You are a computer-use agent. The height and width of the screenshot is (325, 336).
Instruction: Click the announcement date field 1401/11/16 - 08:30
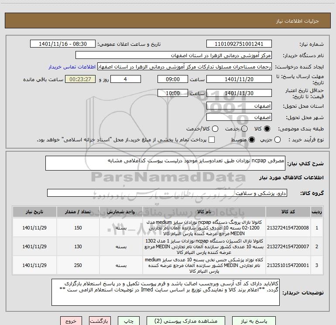63,44
